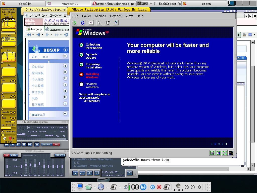Click the hard disk device icon in VMware status bar

(219, 153)
